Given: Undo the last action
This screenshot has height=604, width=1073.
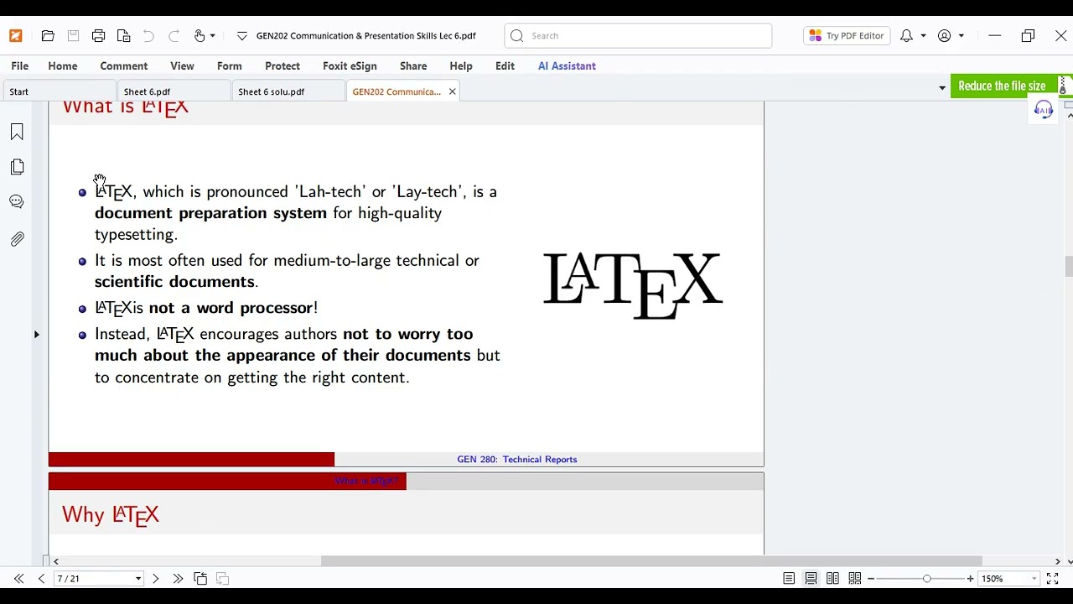Looking at the screenshot, I should [x=148, y=36].
